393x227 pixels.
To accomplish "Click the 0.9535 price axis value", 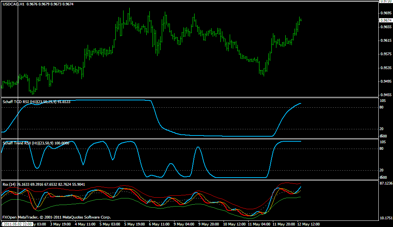I will (386, 68).
